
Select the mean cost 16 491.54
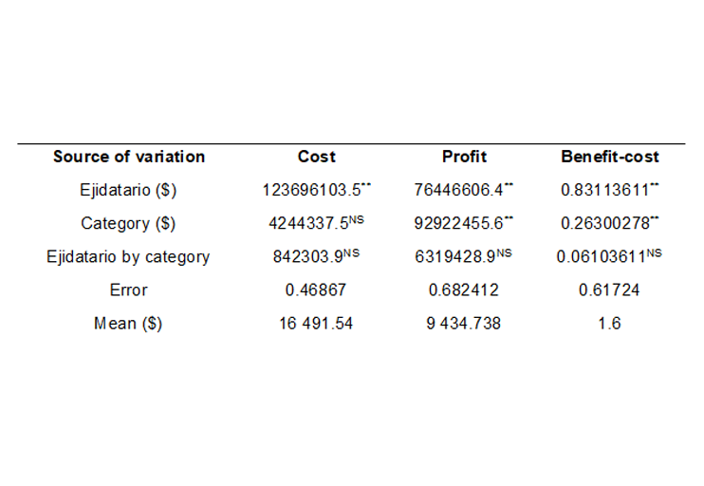point(317,323)
